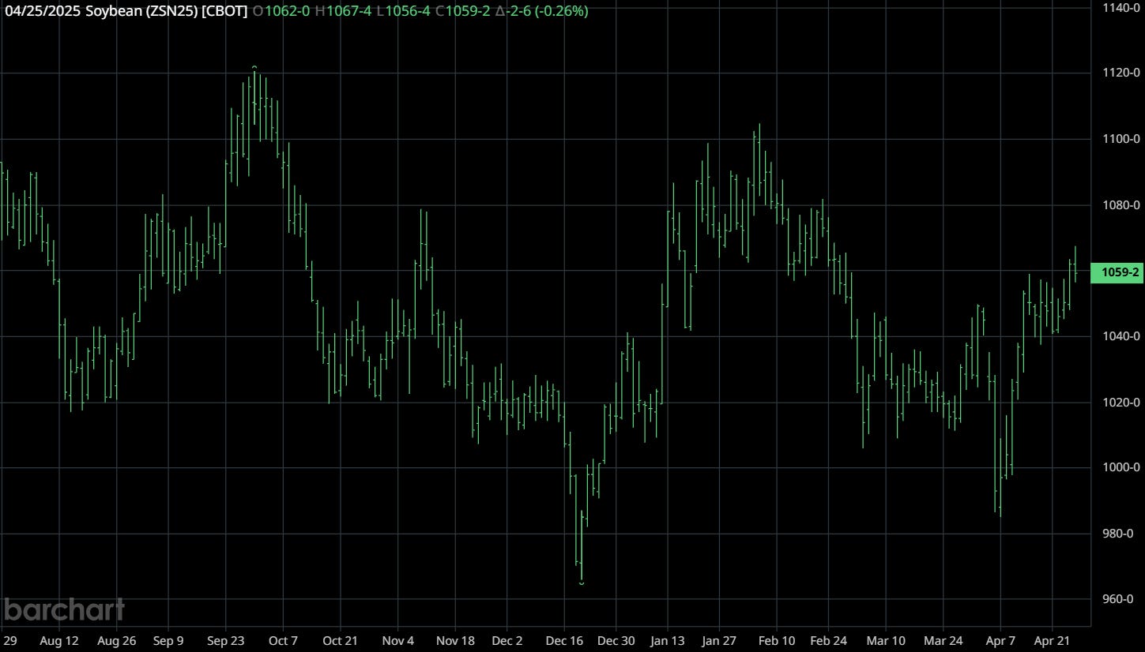This screenshot has height=652, width=1145.
Task: Click the Oct 7 date label
Action: click(x=283, y=640)
